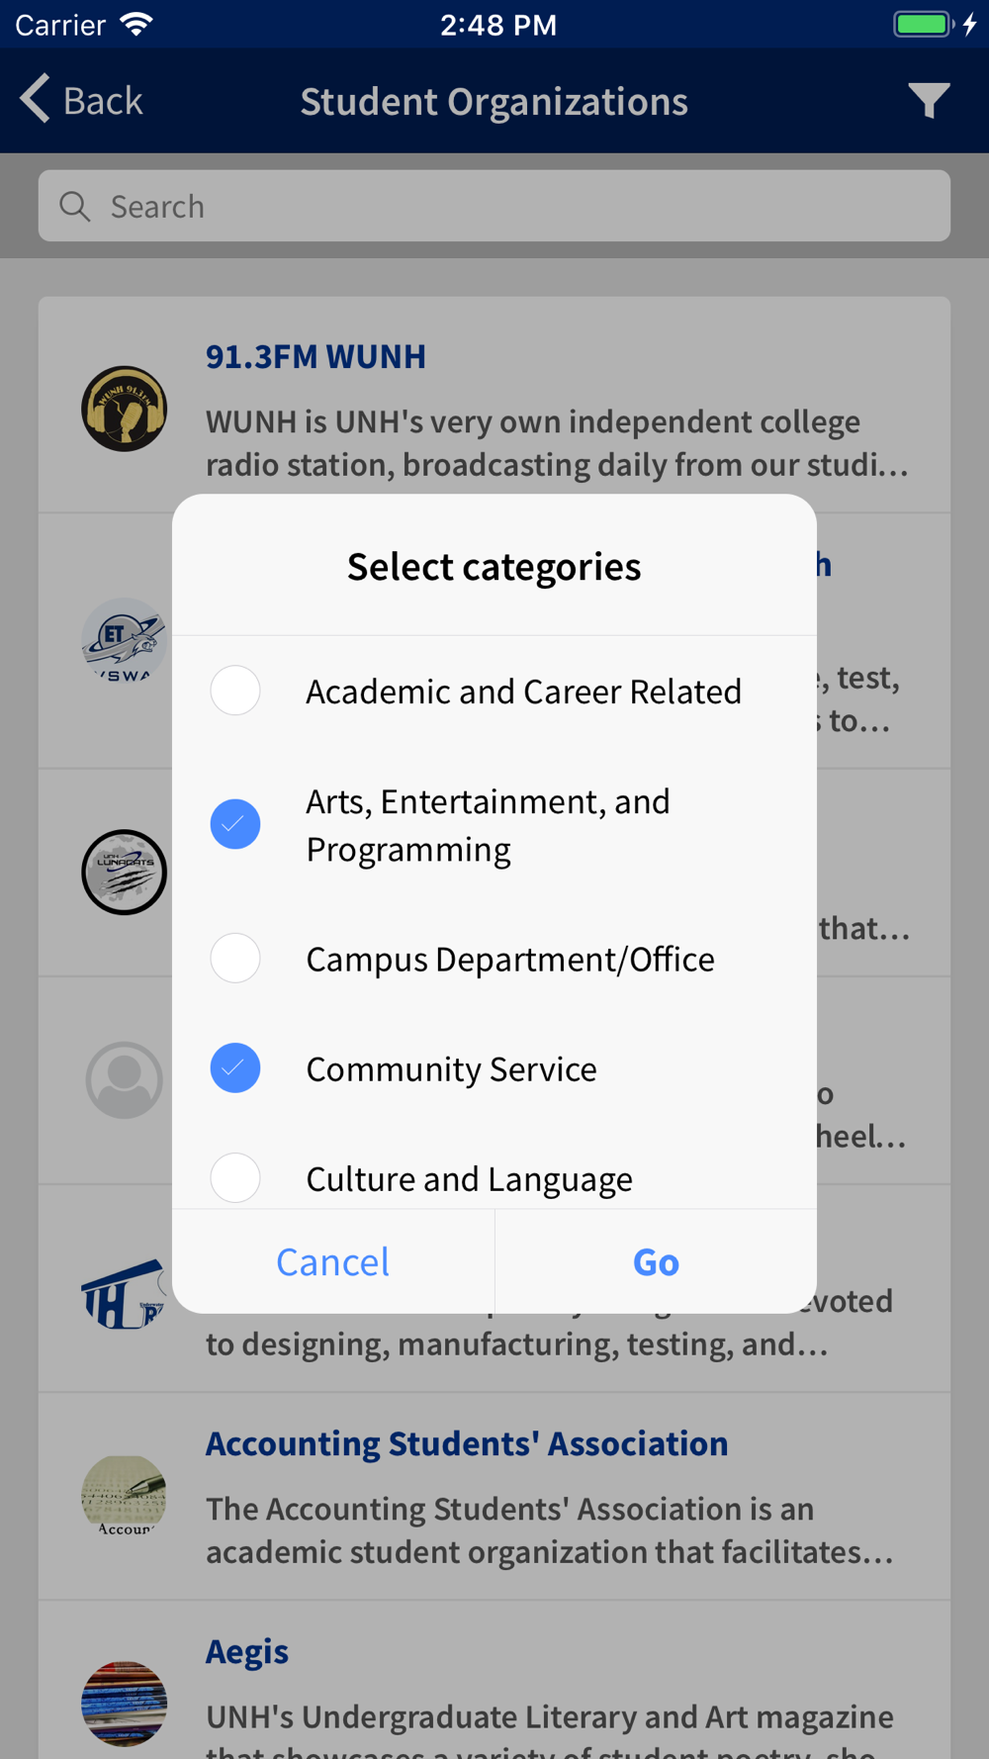
Task: Tap the Back chevron arrow
Action: (x=36, y=99)
